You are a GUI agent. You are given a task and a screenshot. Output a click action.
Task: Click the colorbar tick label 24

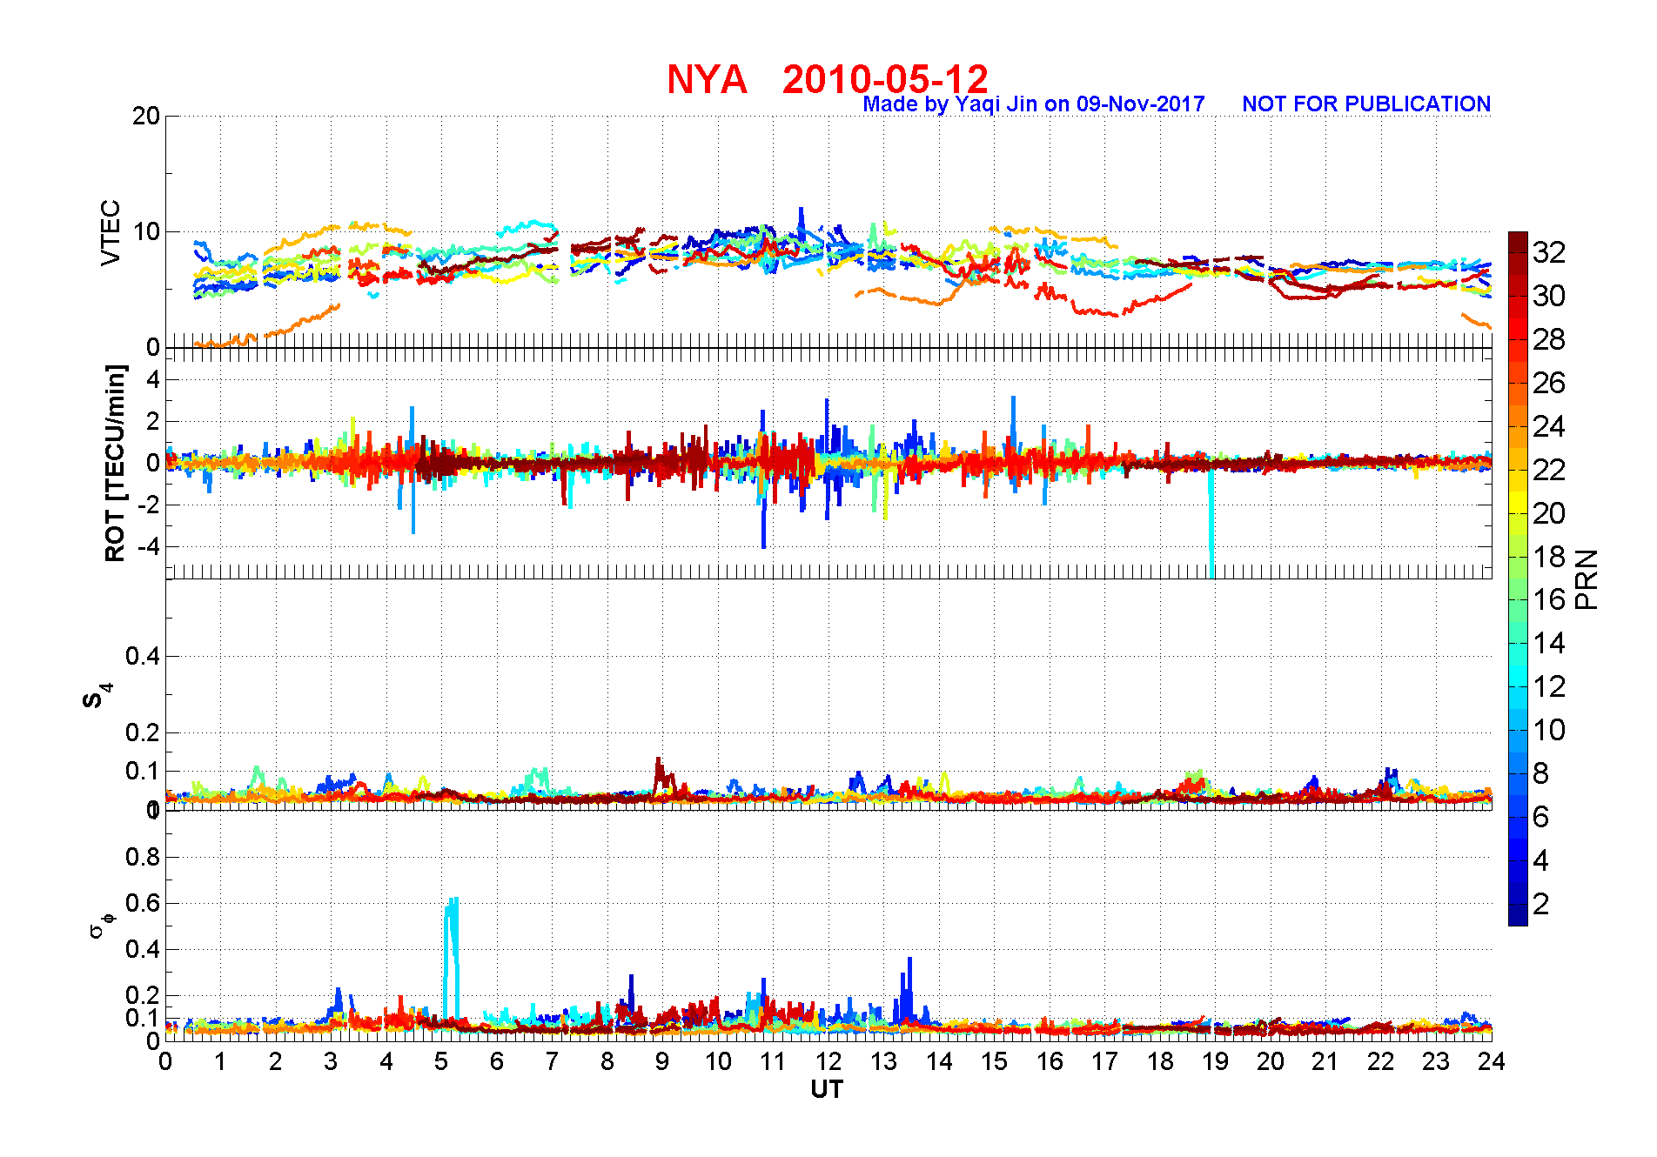coord(1549,426)
